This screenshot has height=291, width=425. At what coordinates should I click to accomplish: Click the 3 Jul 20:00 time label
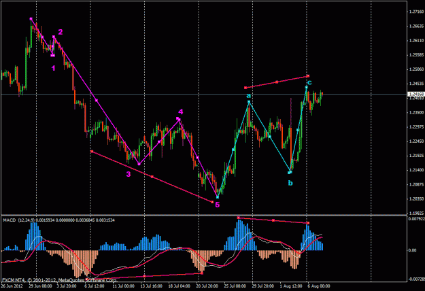(68, 286)
